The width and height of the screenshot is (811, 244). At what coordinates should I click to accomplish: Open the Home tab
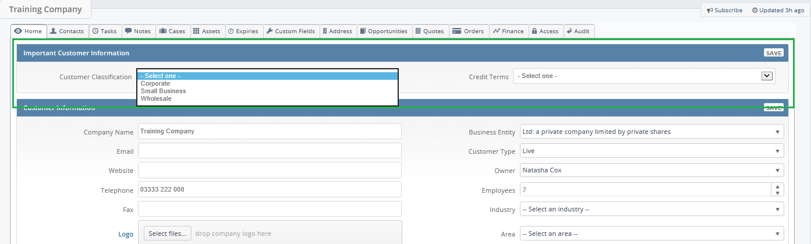(x=29, y=31)
